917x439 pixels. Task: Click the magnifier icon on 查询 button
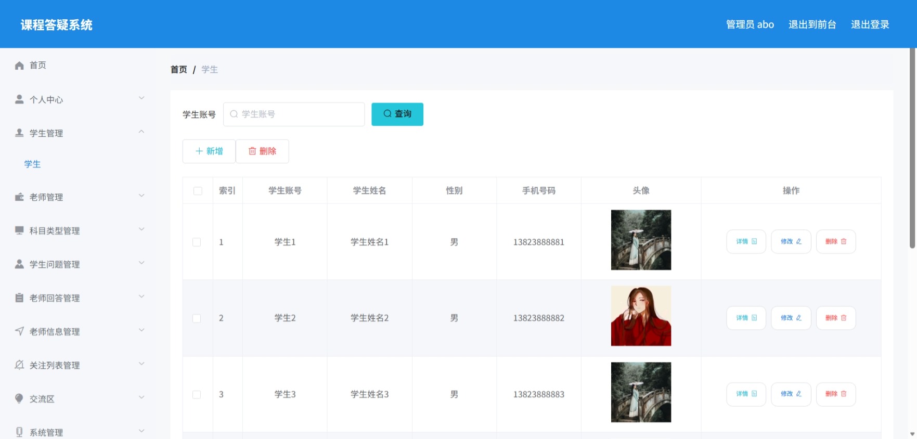coord(388,113)
